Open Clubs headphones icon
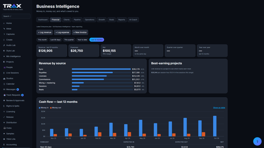Screen dimensions: 264x148 pos(5,128)
